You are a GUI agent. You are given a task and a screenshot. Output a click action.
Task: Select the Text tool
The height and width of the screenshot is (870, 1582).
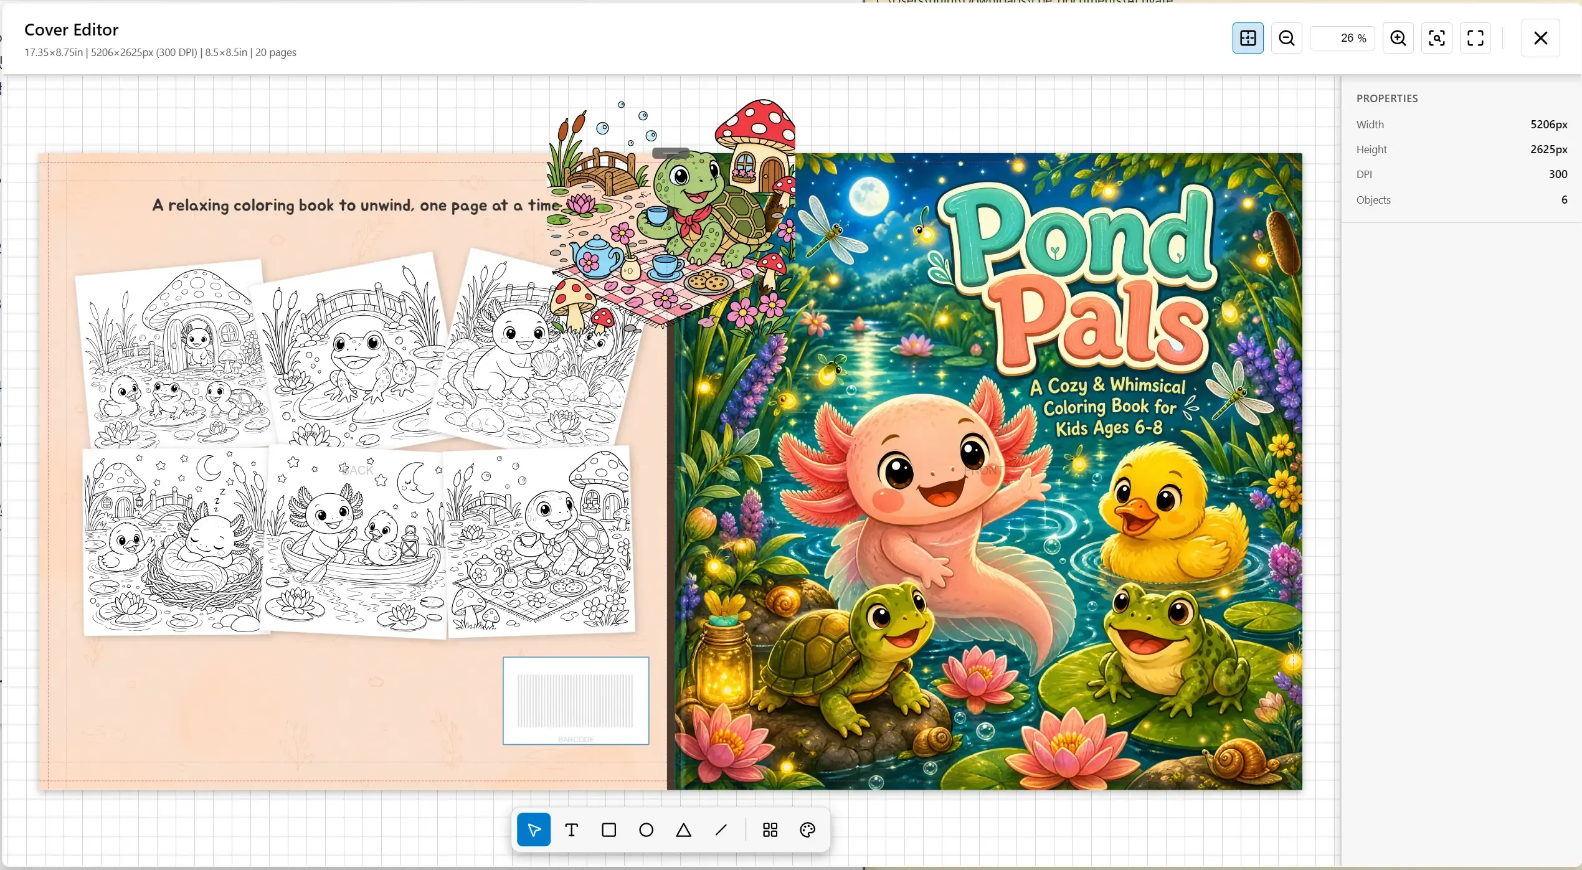[x=571, y=830]
